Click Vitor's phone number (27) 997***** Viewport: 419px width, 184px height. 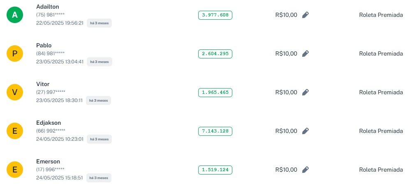pos(51,92)
